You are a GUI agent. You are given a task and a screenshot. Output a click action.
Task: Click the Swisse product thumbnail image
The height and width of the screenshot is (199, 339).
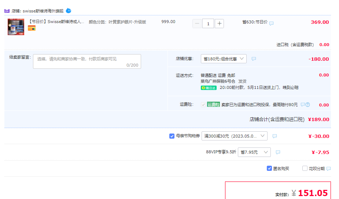click(16, 27)
